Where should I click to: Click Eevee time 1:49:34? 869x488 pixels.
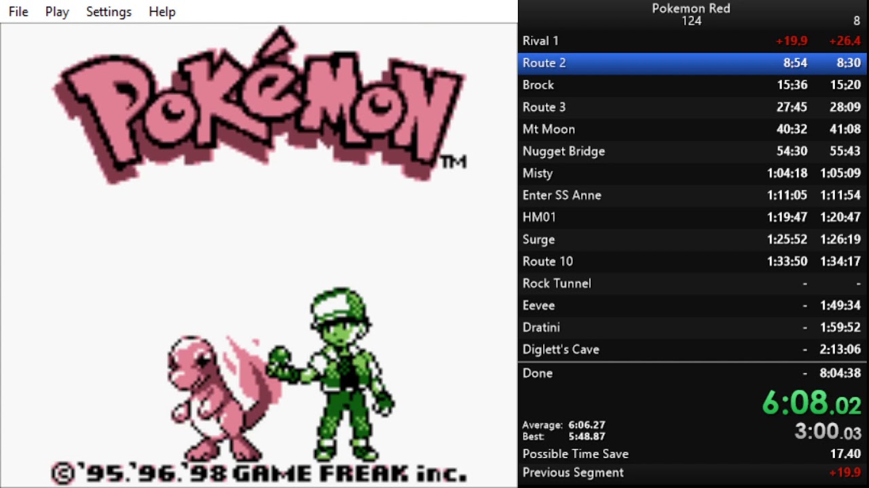coord(840,305)
